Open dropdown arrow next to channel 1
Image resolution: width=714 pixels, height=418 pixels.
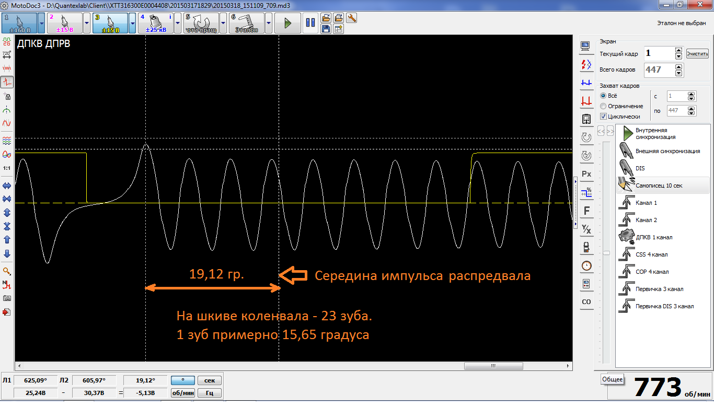pos(42,23)
